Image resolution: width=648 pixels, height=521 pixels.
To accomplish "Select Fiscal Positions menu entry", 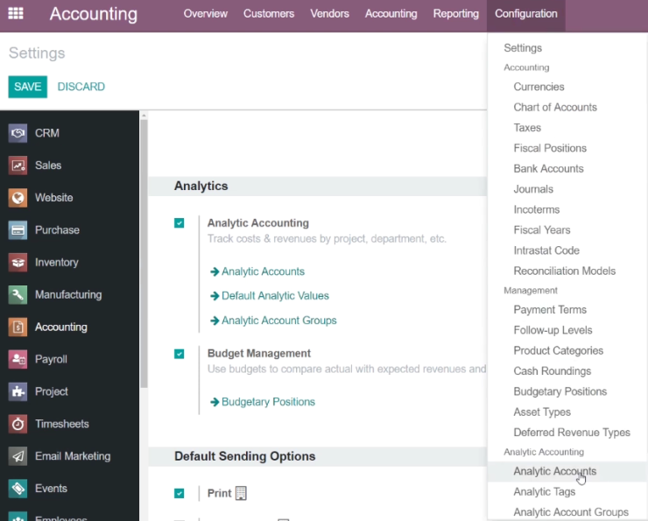I will tap(550, 148).
